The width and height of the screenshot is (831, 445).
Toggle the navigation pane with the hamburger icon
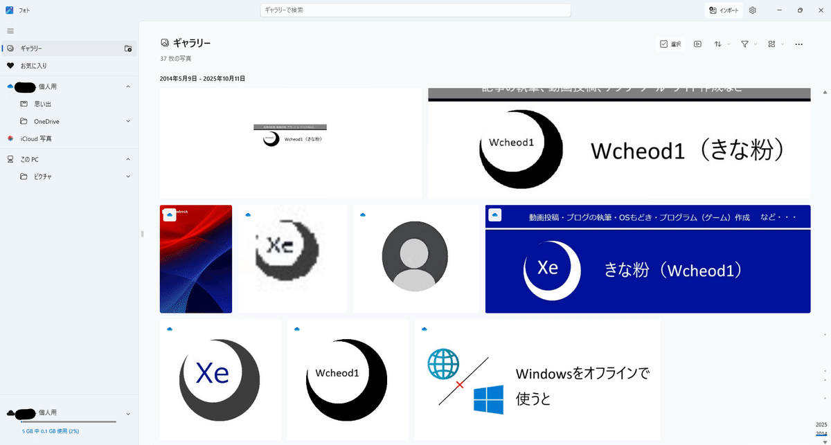coord(10,30)
